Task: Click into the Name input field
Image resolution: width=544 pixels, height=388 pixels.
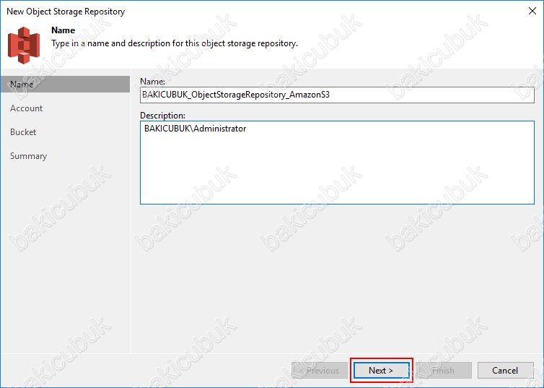Action: (x=337, y=95)
